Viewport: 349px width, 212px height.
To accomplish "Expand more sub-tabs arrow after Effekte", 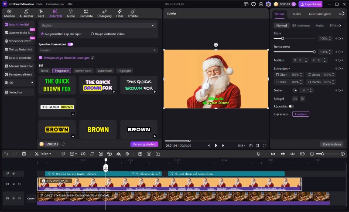I will click(340, 26).
